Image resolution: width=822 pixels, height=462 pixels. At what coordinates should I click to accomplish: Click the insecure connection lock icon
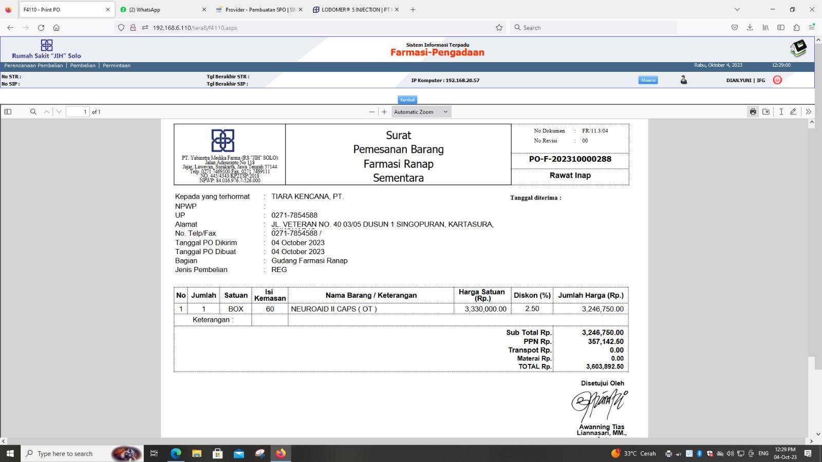click(x=133, y=28)
